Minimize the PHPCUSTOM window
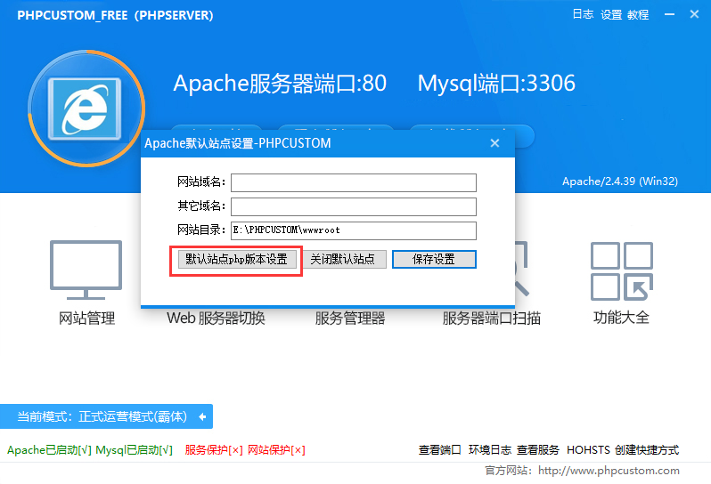The width and height of the screenshot is (711, 484). tap(669, 14)
